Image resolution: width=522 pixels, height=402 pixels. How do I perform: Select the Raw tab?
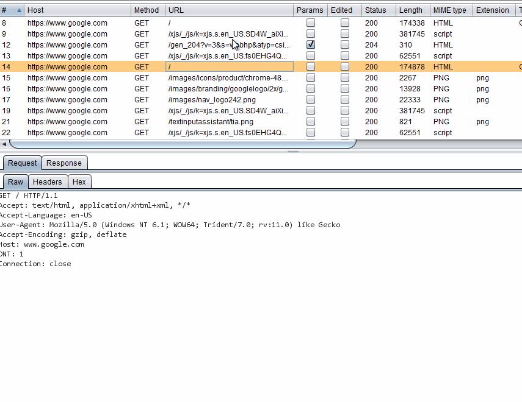[x=15, y=182]
